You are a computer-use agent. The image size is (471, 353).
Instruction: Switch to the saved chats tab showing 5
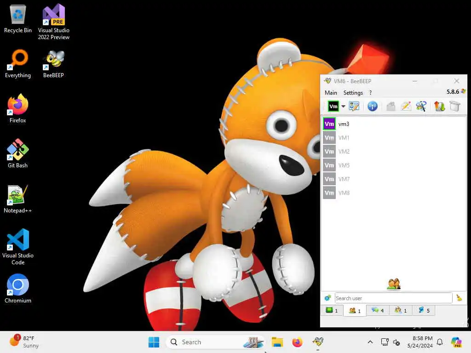[x=424, y=310]
